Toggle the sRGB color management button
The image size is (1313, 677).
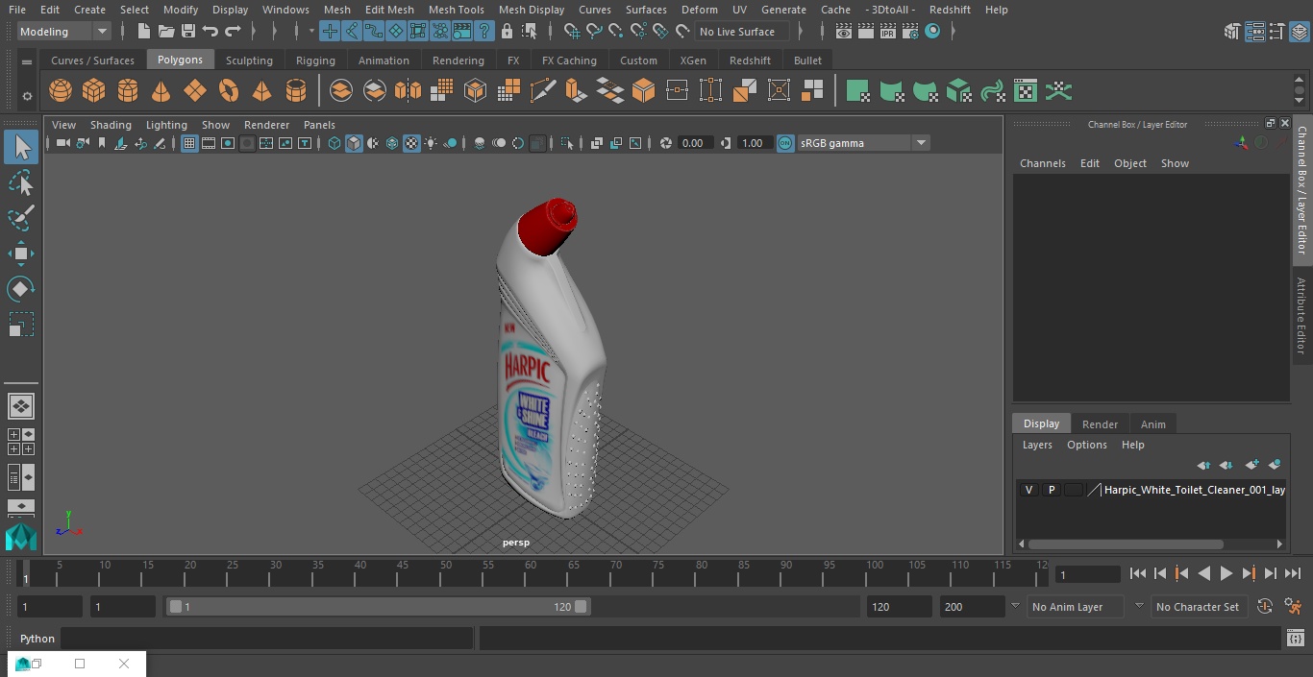785,143
